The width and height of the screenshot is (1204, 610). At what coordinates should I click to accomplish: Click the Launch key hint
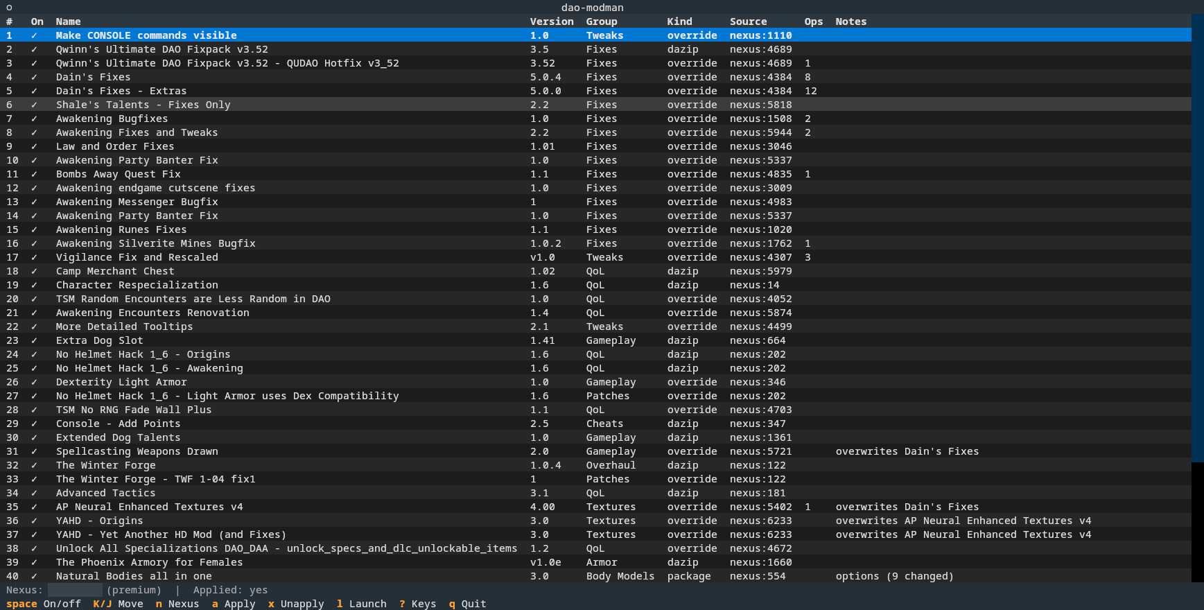pyautogui.click(x=362, y=604)
